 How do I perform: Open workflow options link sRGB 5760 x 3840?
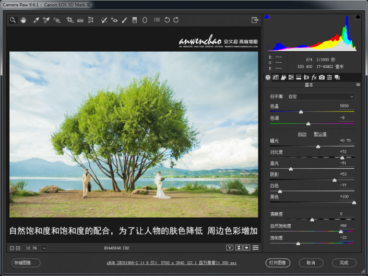pos(172,263)
